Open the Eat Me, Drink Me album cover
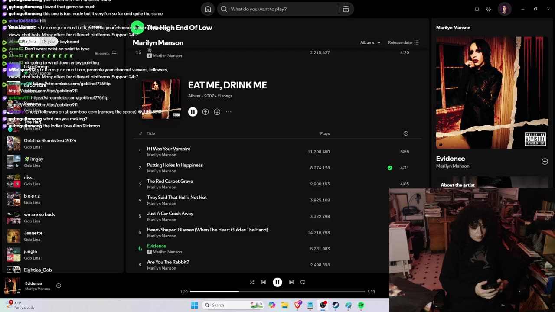The height and width of the screenshot is (312, 555). click(161, 99)
